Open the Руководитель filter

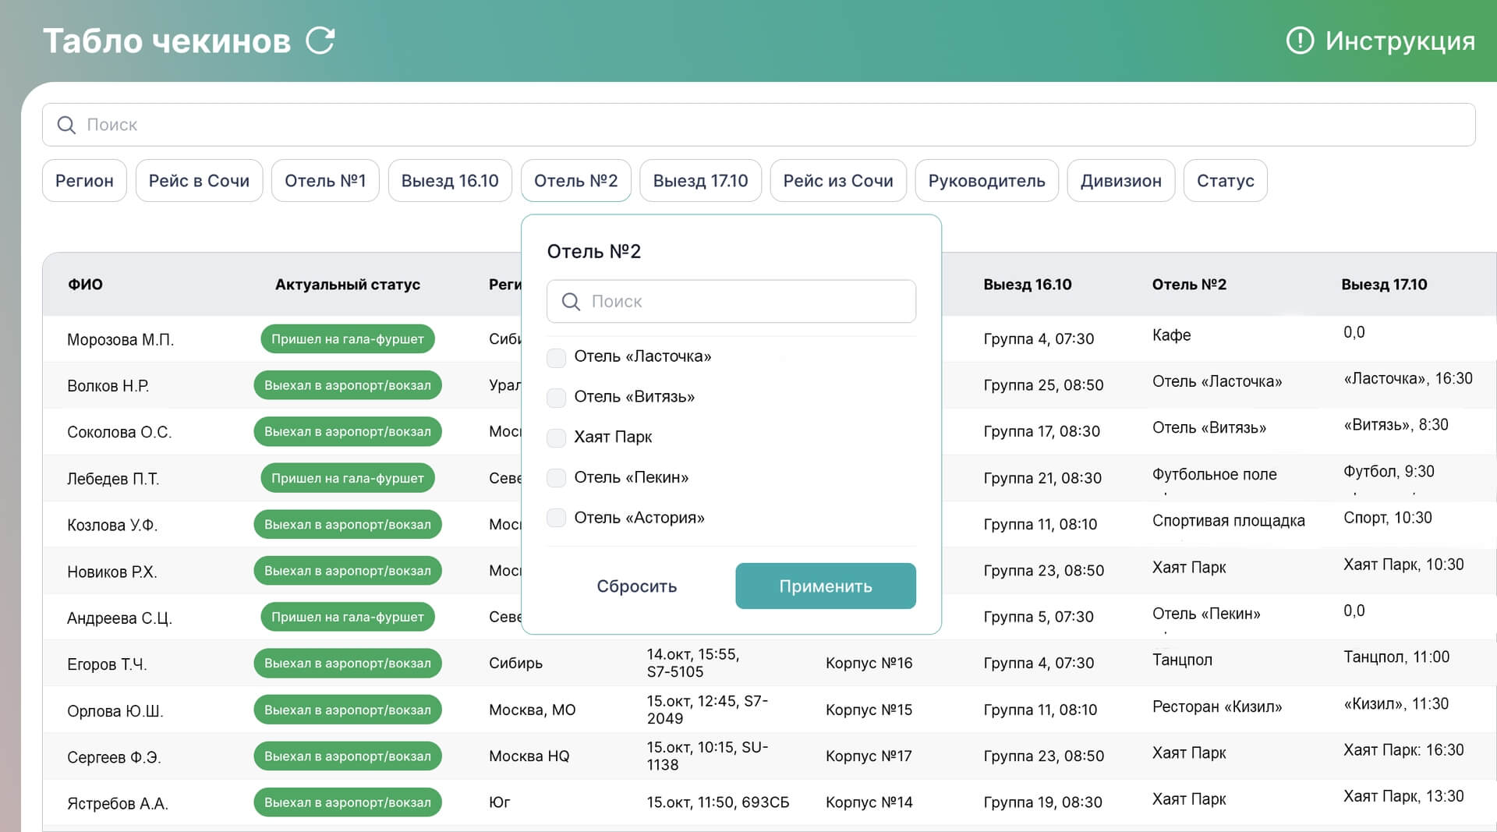click(986, 181)
